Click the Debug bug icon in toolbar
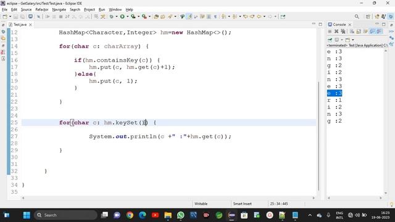This screenshot has width=395, height=222. tap(111, 17)
